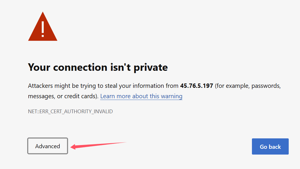
Task: Click the NET::ERR_CERT_AUTHORITY_INVALID error code
Action: 70,111
